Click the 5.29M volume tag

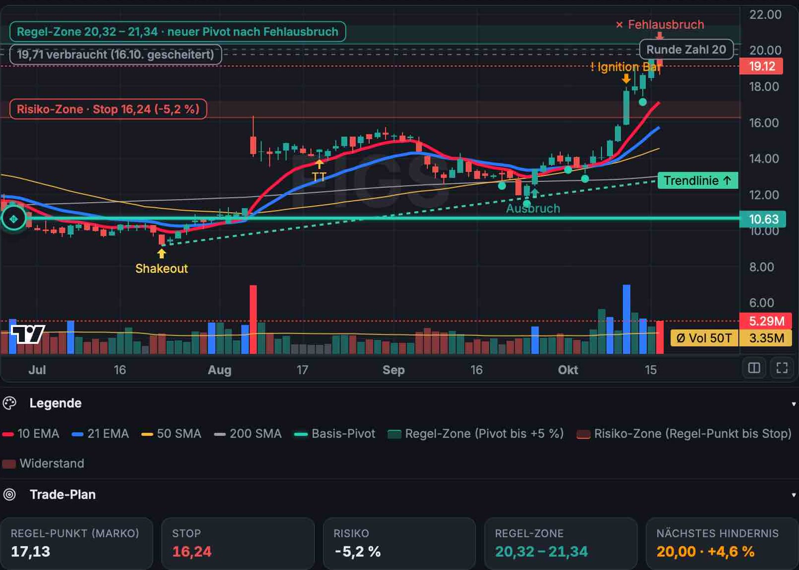point(765,321)
